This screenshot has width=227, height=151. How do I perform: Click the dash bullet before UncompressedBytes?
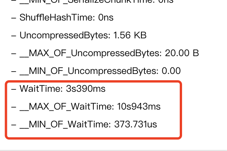(14, 36)
